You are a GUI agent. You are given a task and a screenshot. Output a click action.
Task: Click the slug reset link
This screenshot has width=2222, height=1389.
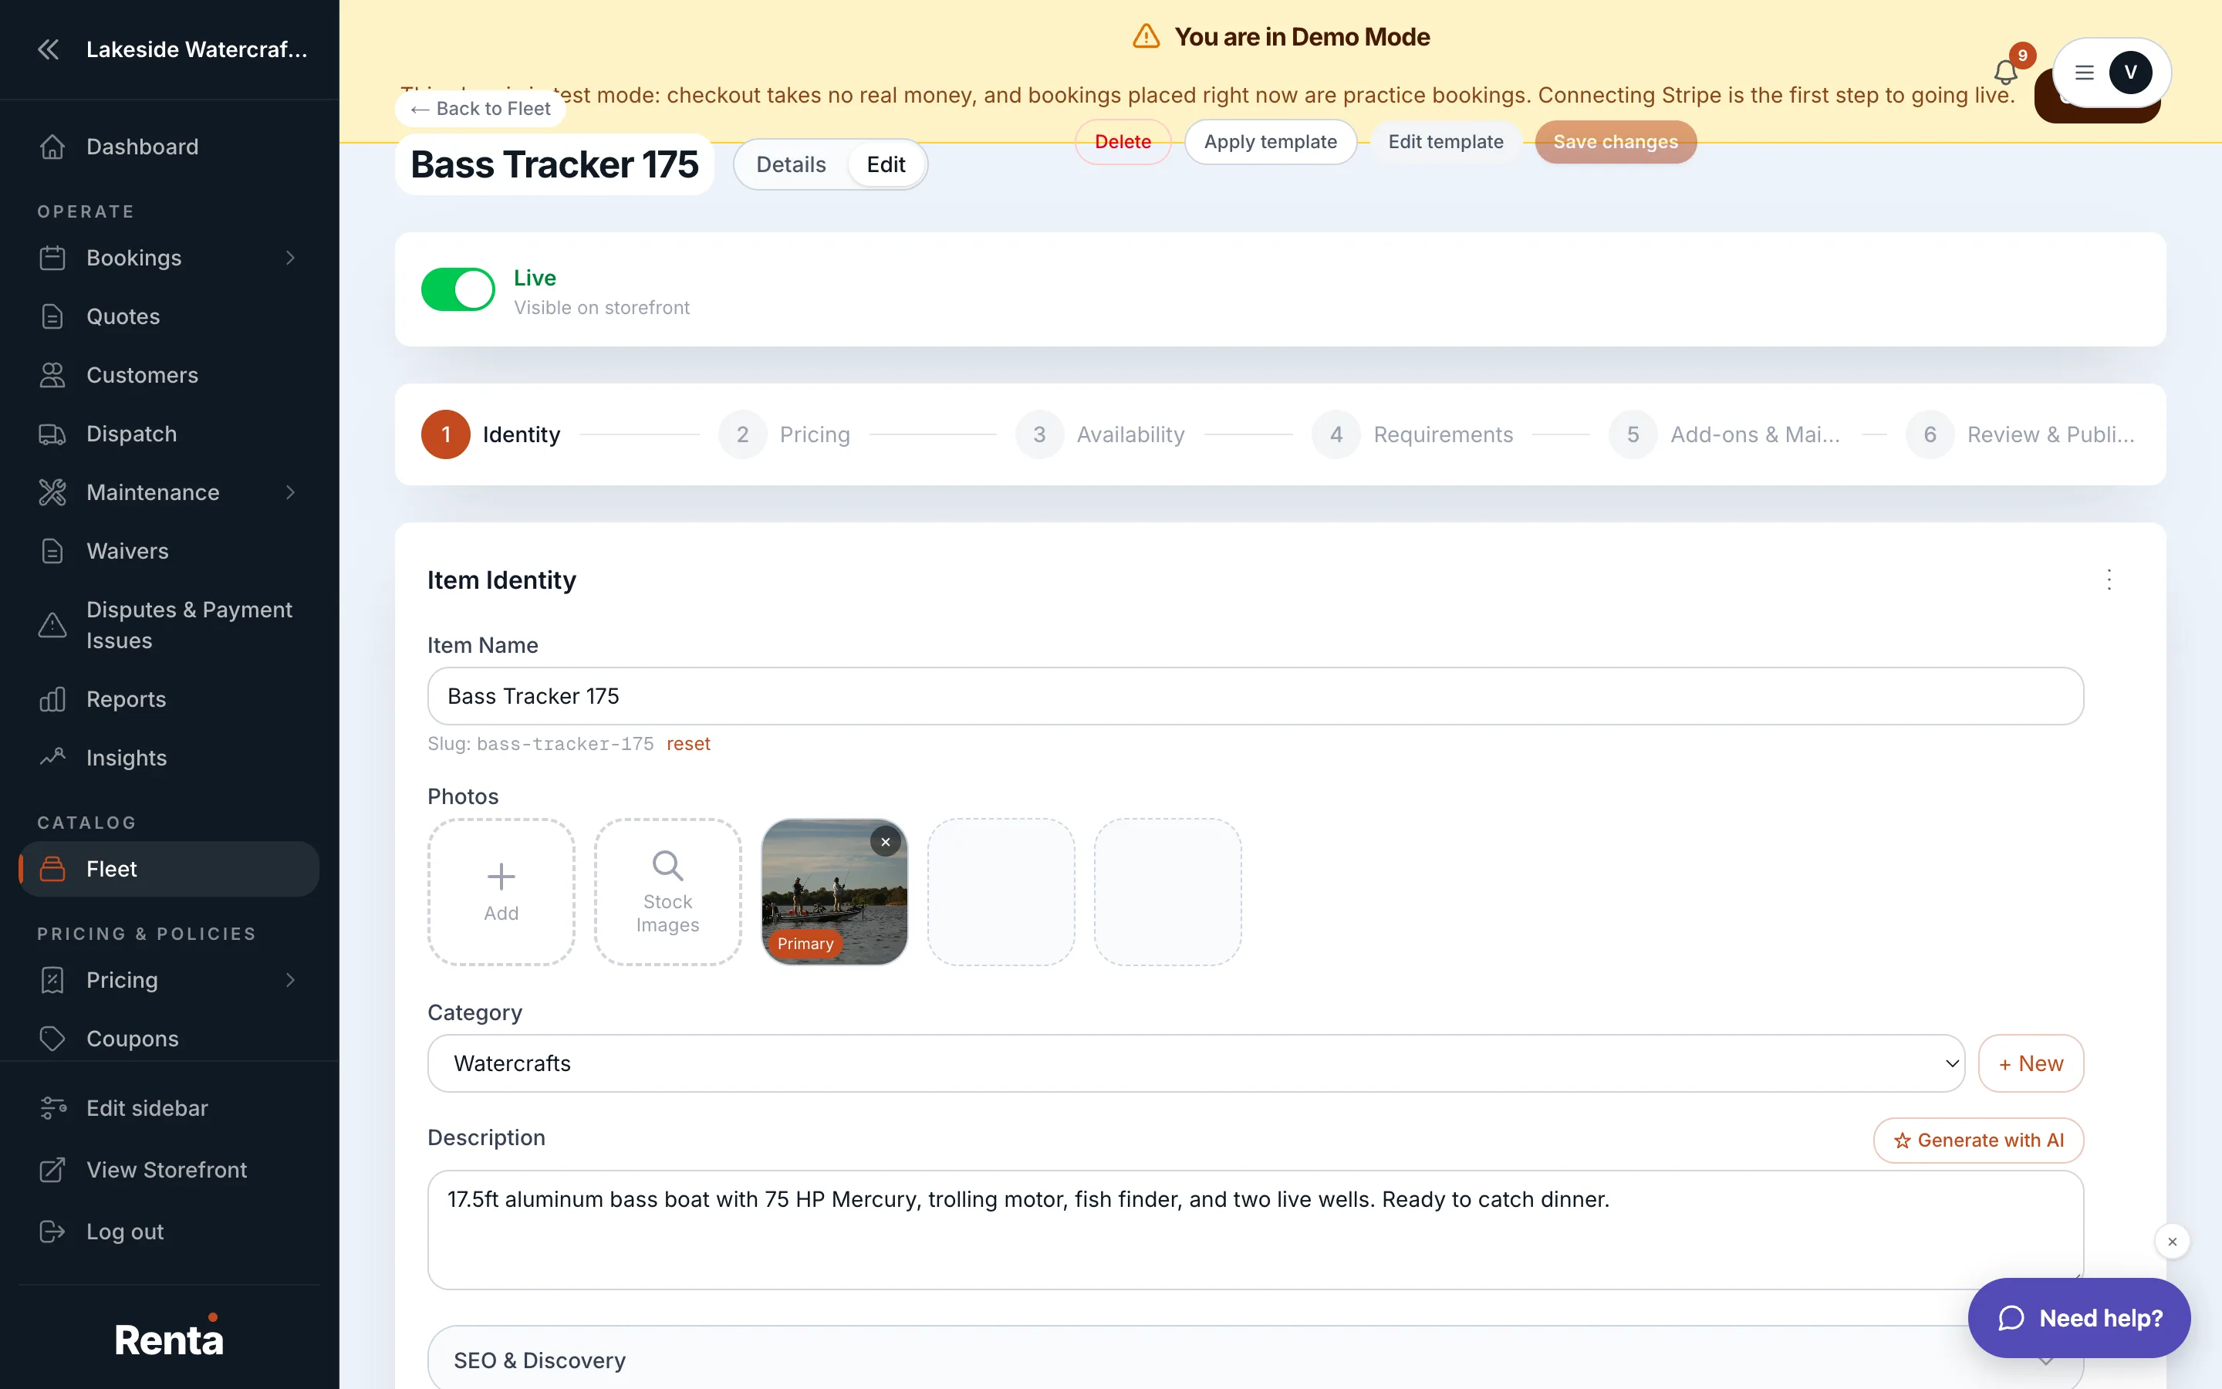pos(687,744)
